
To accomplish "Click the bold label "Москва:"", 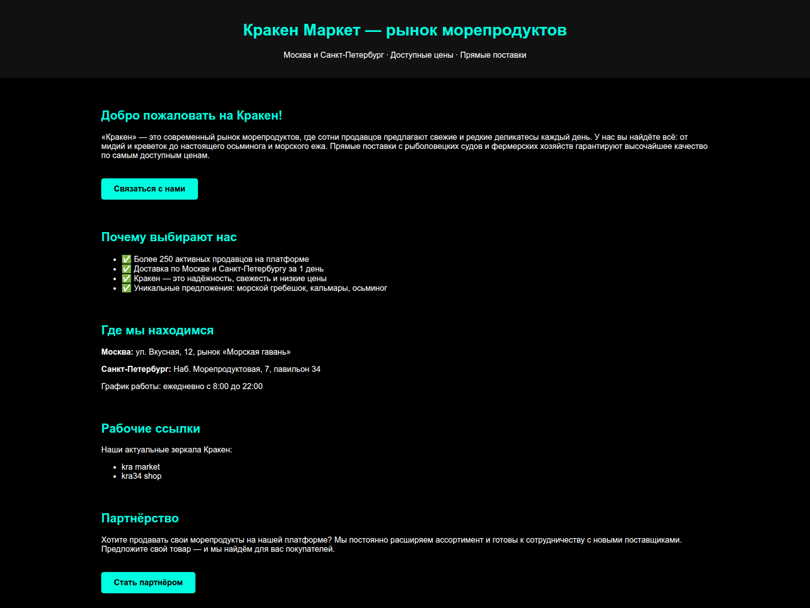I will [117, 352].
